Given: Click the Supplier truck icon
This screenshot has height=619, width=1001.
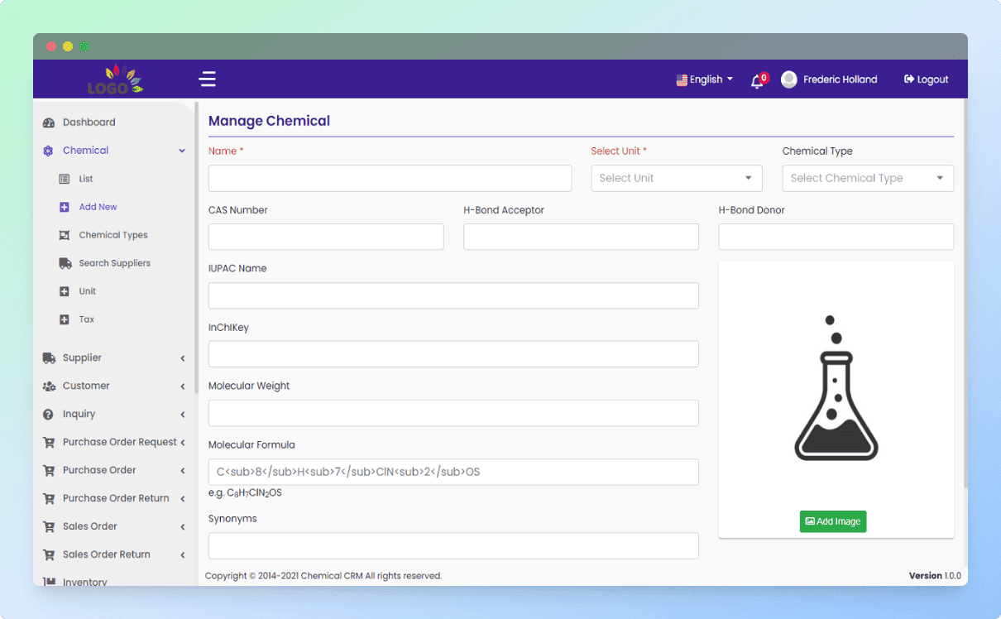Looking at the screenshot, I should click(49, 358).
